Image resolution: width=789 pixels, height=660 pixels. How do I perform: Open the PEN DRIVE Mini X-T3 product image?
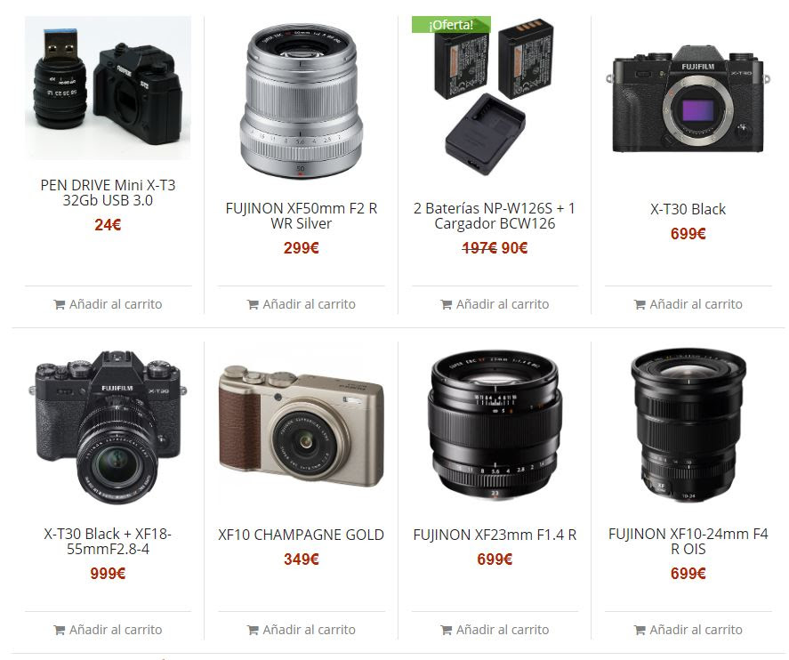coord(108,88)
